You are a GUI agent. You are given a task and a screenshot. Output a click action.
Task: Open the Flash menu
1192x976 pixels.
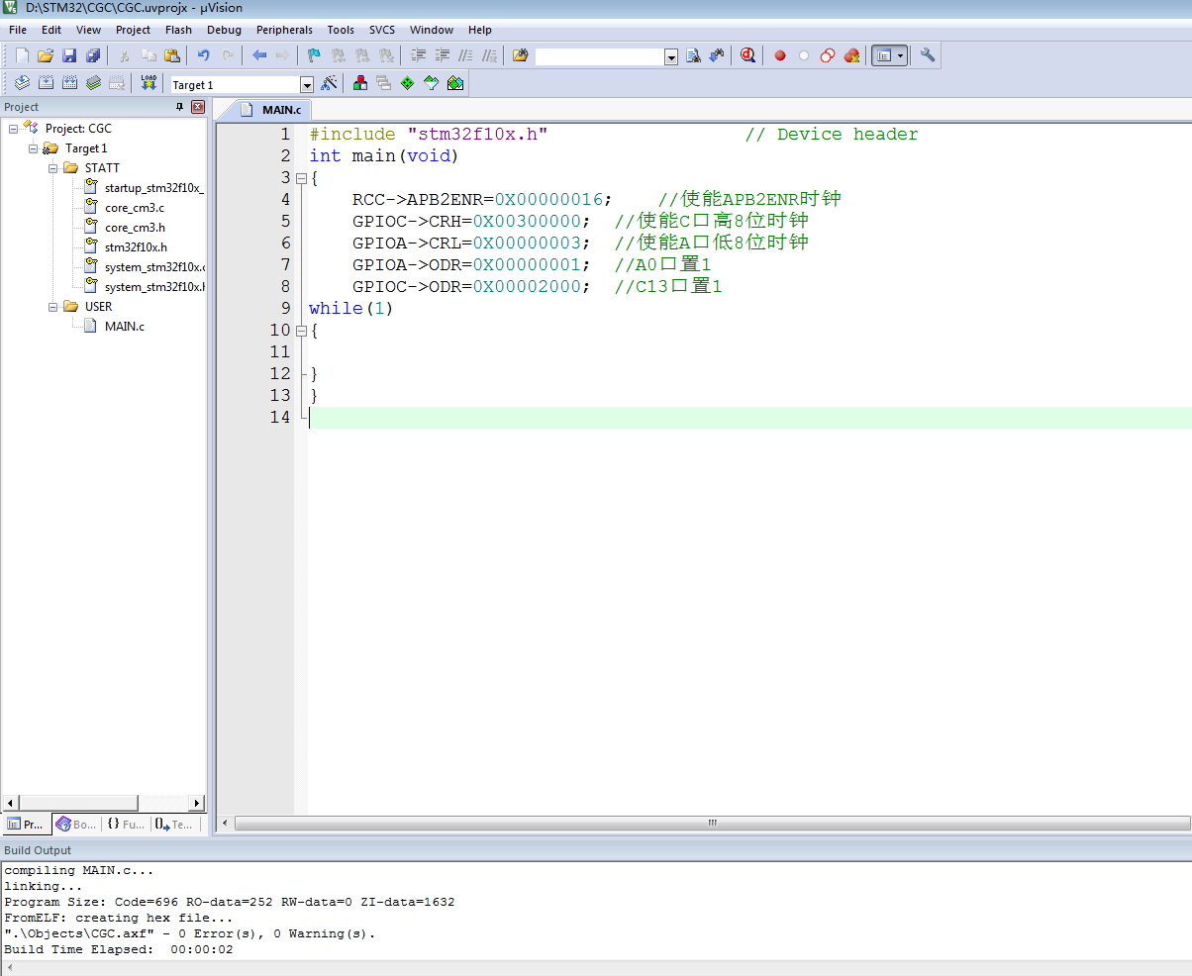pyautogui.click(x=178, y=30)
